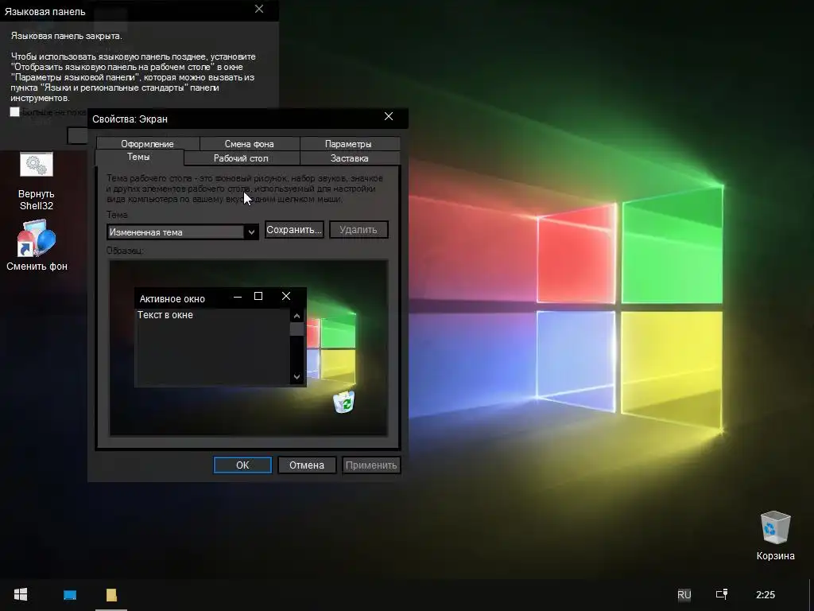Click the Текст в окне sample text
The width and height of the screenshot is (814, 611).
[x=165, y=315]
